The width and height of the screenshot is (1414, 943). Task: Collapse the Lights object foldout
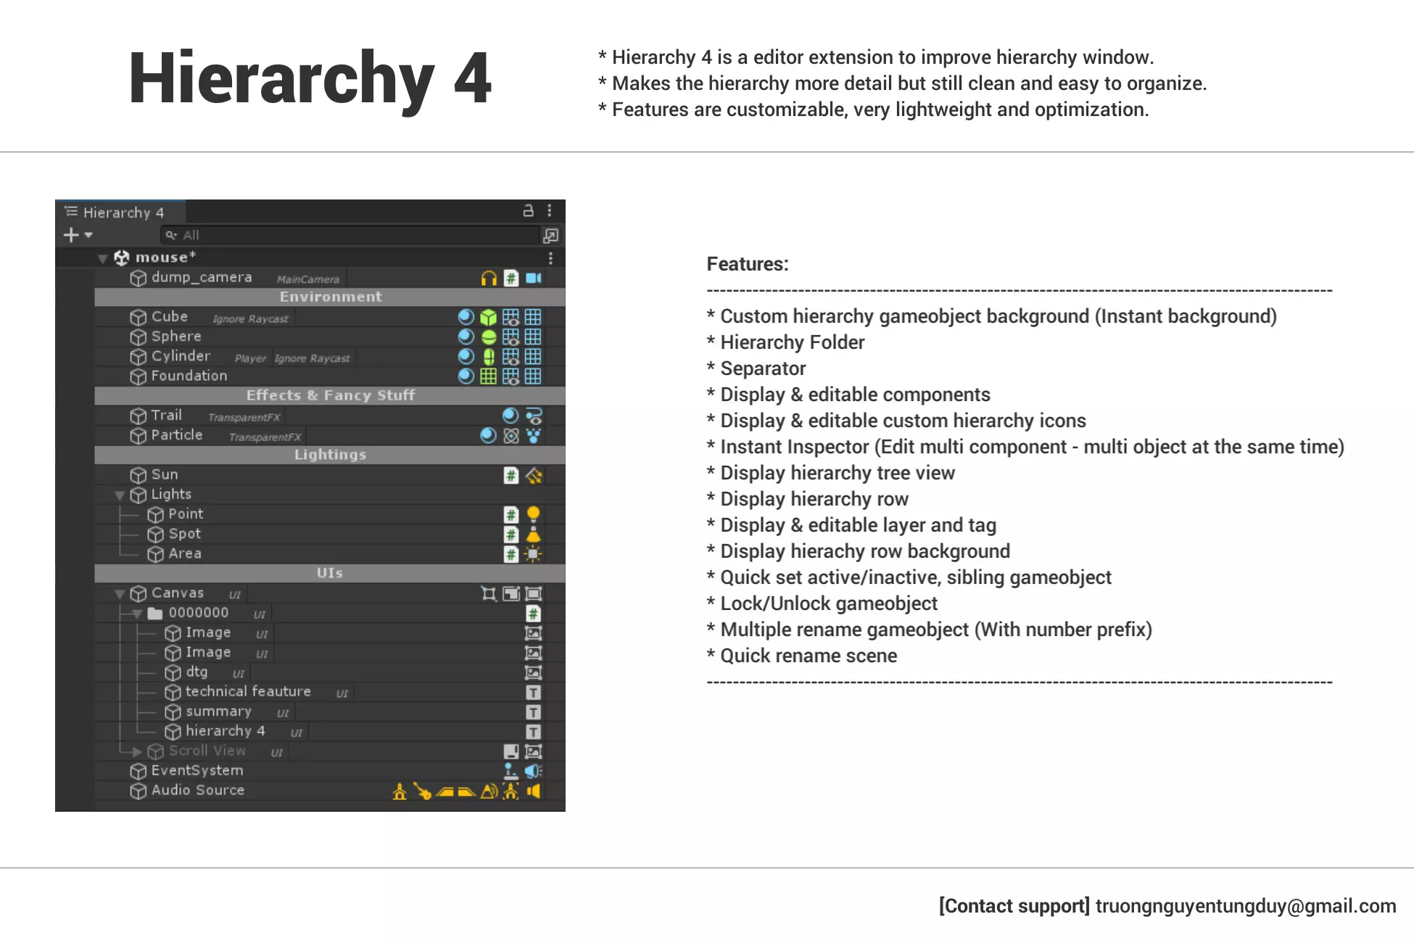click(x=120, y=495)
